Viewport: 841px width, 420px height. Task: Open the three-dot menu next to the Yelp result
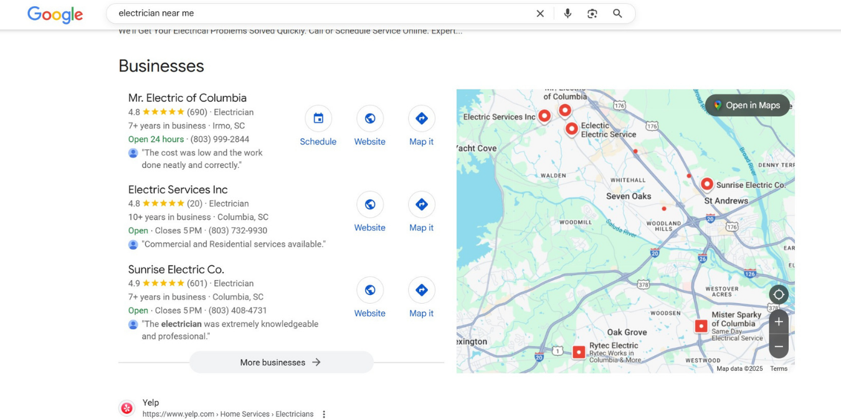[x=323, y=414]
